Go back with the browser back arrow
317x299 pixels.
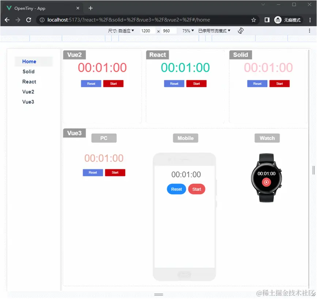(x=7, y=20)
